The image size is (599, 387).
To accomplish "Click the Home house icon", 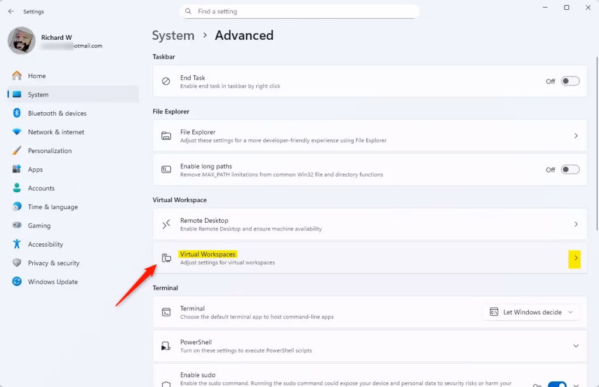I will pyautogui.click(x=17, y=75).
